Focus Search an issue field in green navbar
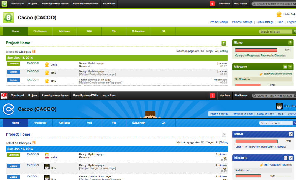The height and width of the screenshot is (180, 296). [276, 31]
